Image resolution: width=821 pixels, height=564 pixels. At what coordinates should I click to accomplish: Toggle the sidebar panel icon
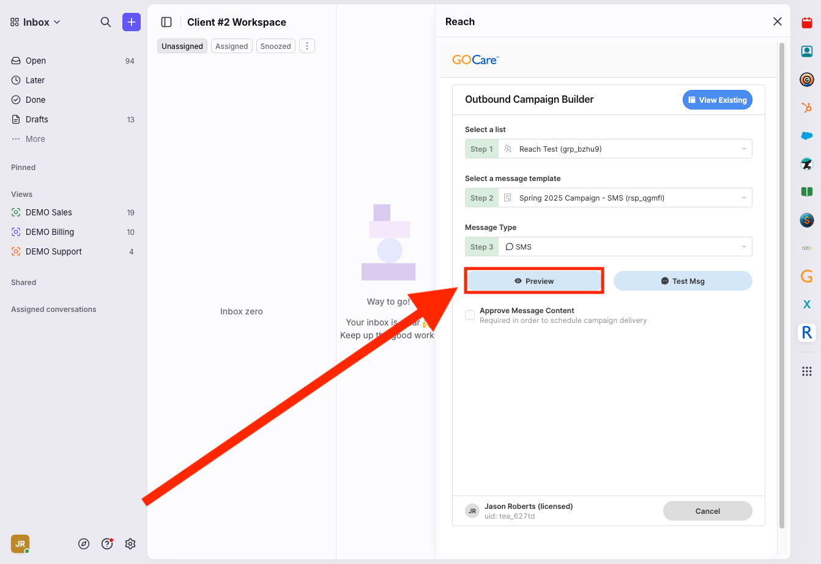click(166, 22)
